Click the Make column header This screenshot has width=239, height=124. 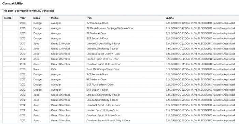37,18
